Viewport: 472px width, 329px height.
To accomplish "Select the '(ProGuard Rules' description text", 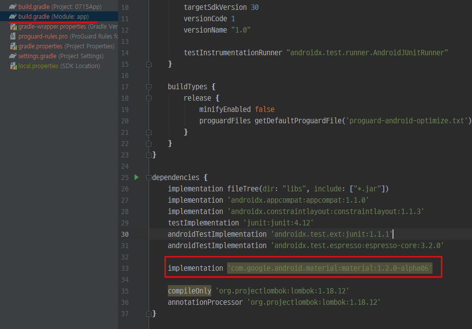I will pyautogui.click(x=91, y=37).
